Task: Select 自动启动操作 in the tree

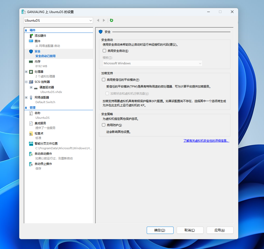Action: pyautogui.click(x=43, y=154)
